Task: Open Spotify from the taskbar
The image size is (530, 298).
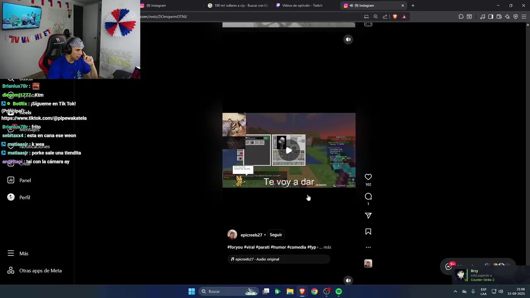Action: coord(339,291)
